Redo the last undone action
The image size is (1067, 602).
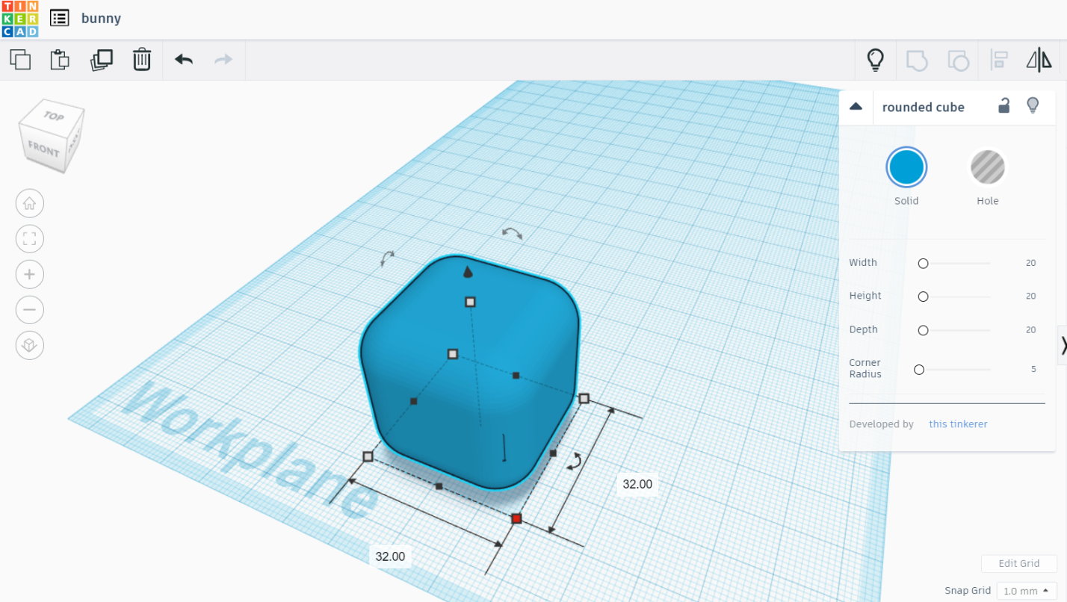(223, 59)
